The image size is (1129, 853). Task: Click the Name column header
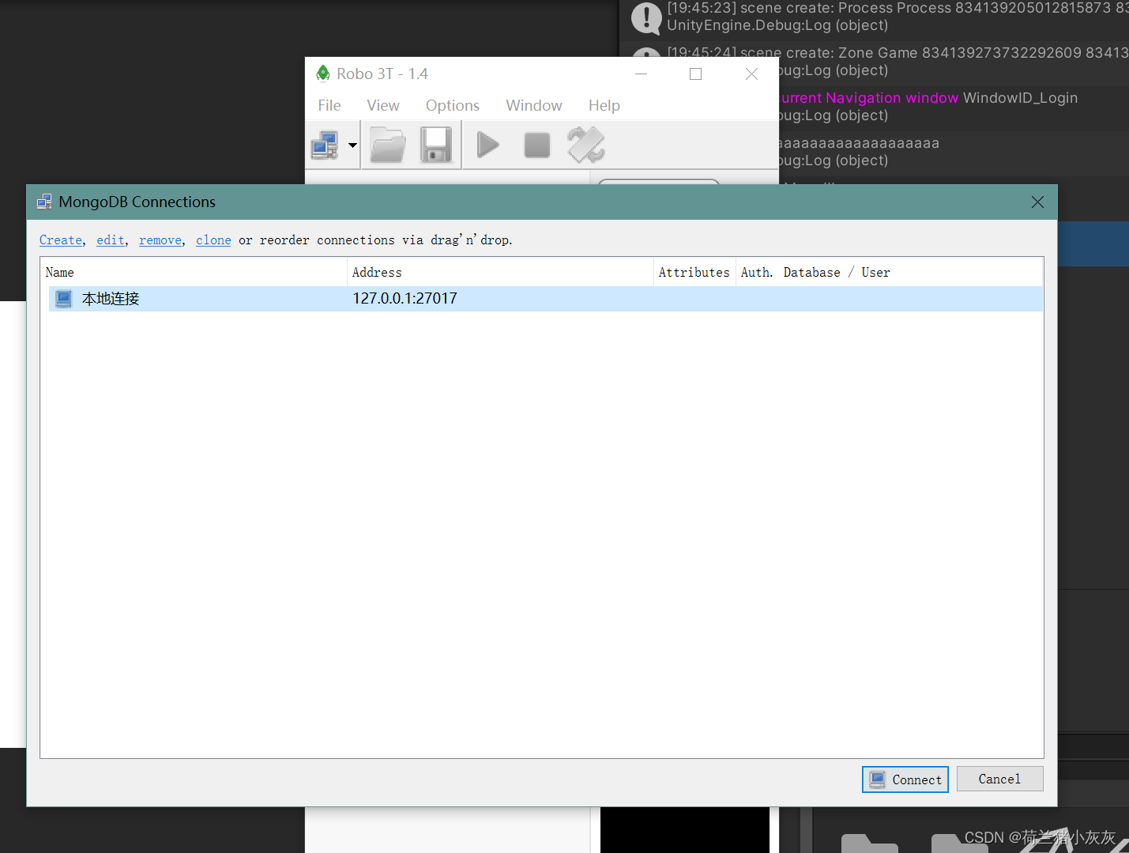coord(194,272)
